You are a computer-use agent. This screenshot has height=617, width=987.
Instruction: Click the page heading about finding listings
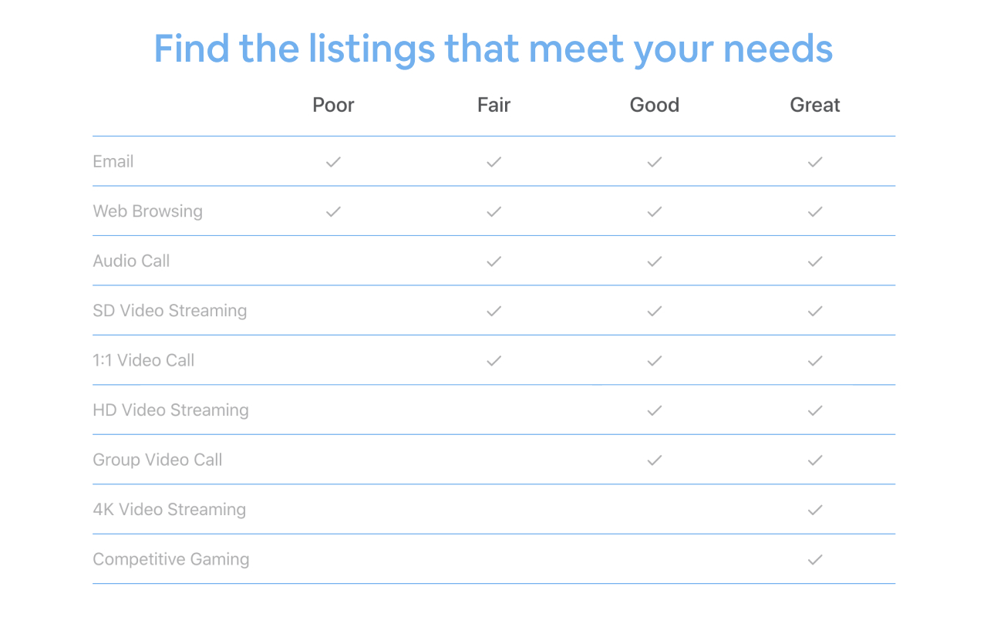tap(493, 48)
